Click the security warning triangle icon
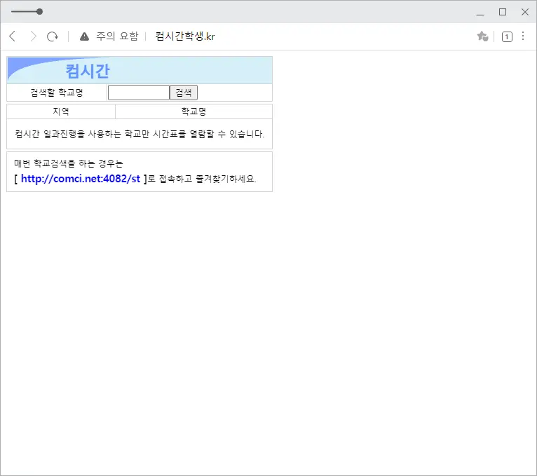The width and height of the screenshot is (537, 476). 84,36
